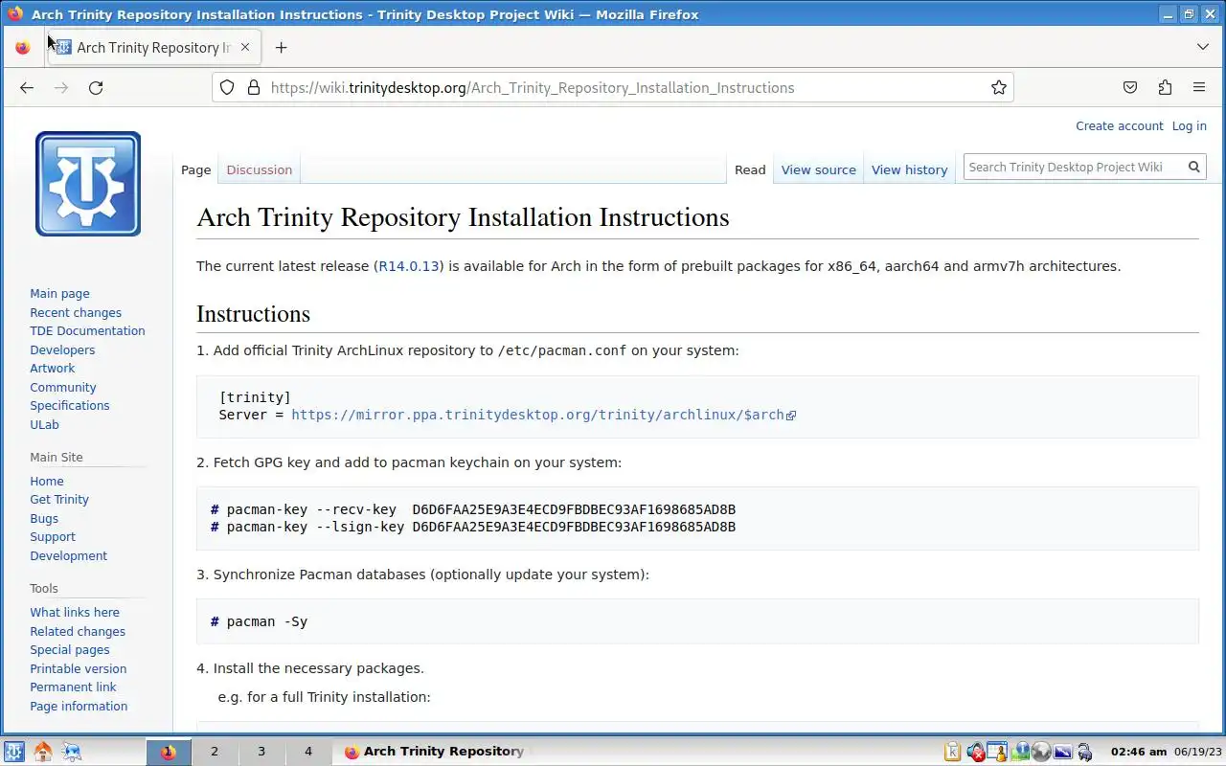The height and width of the screenshot is (766, 1226).
Task: Click the Log in link
Action: coord(1190,125)
